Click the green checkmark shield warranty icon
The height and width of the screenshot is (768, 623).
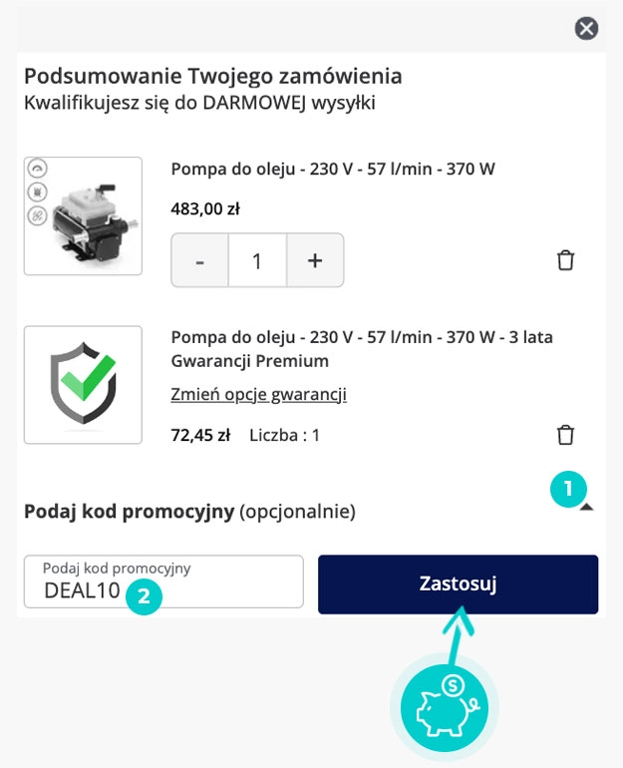point(83,385)
